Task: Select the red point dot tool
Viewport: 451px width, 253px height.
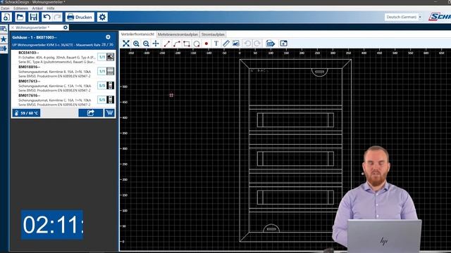Action: 206,44
